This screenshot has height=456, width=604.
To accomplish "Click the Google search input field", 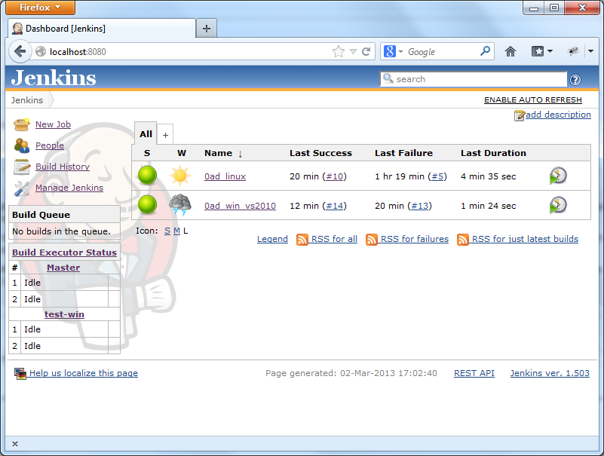I will 442,51.
